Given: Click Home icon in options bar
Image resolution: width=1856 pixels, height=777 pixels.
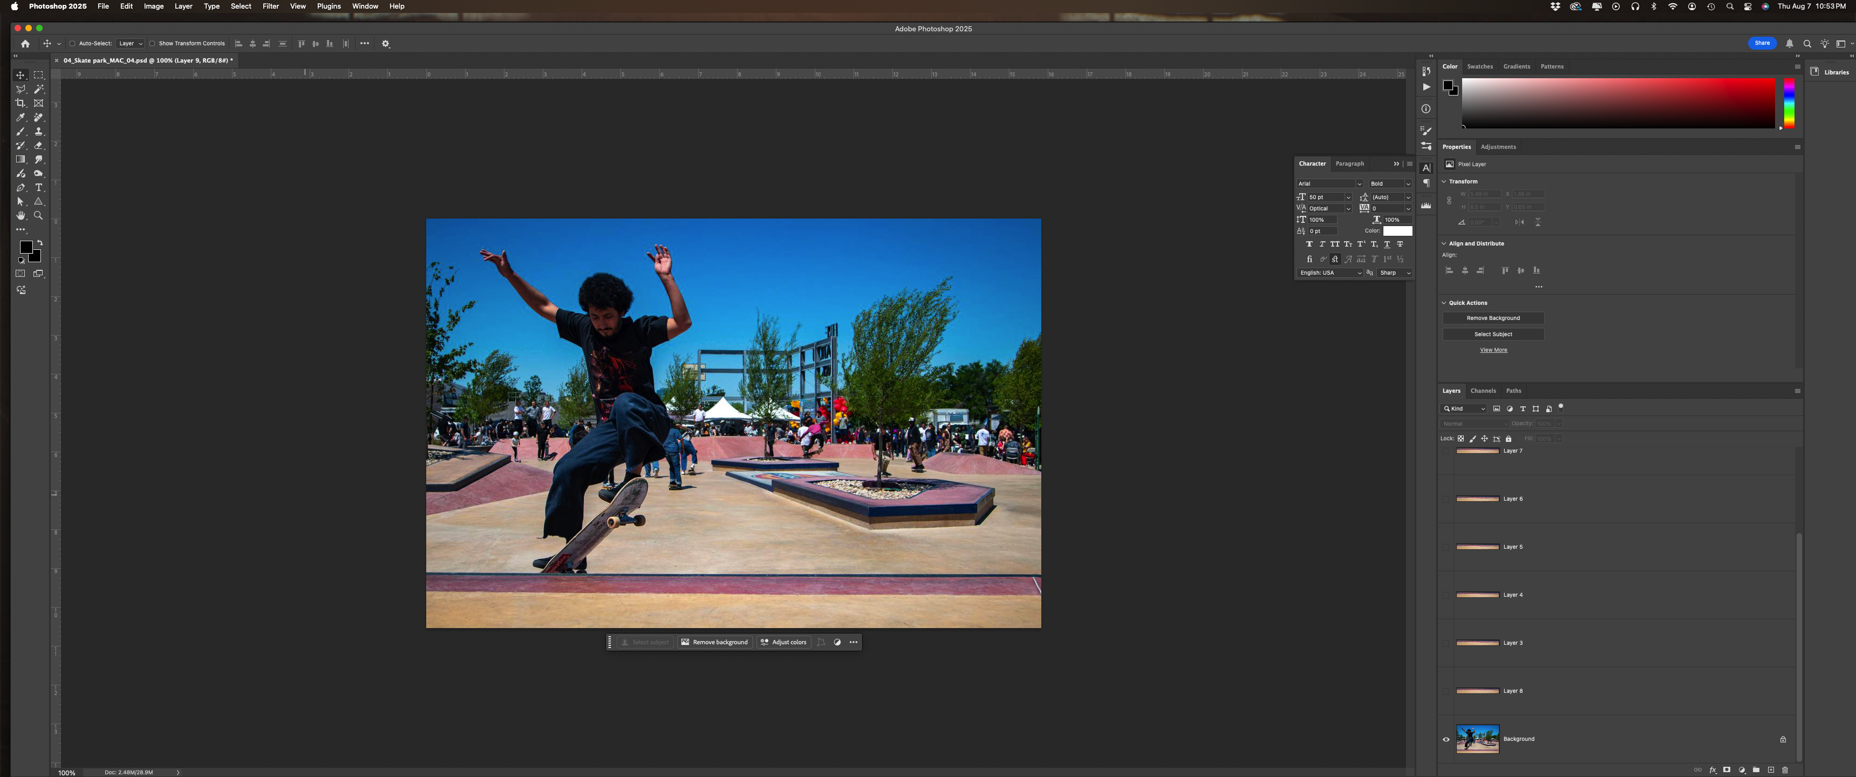Looking at the screenshot, I should [x=25, y=43].
